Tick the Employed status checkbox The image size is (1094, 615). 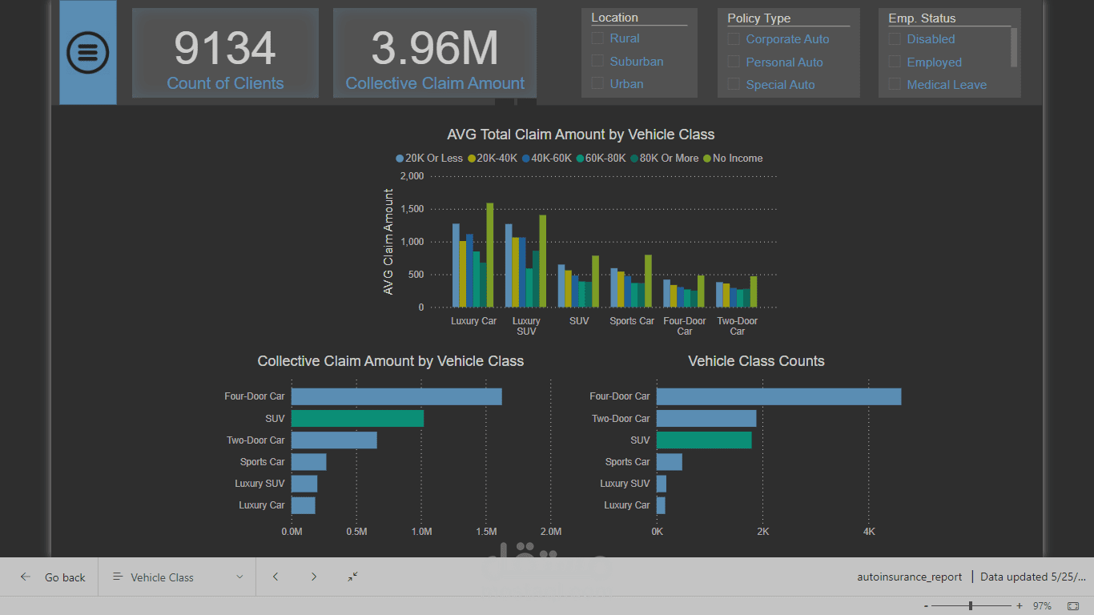pyautogui.click(x=895, y=62)
